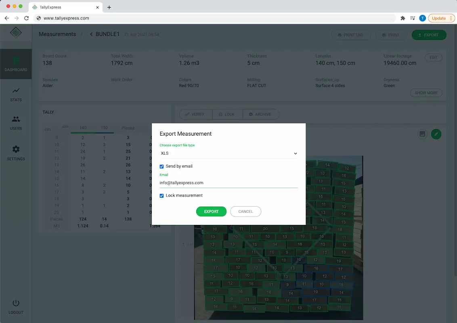Viewport: 457px width, 323px height.
Task: Open the browser extensions puzzle icon
Action: coord(403,18)
